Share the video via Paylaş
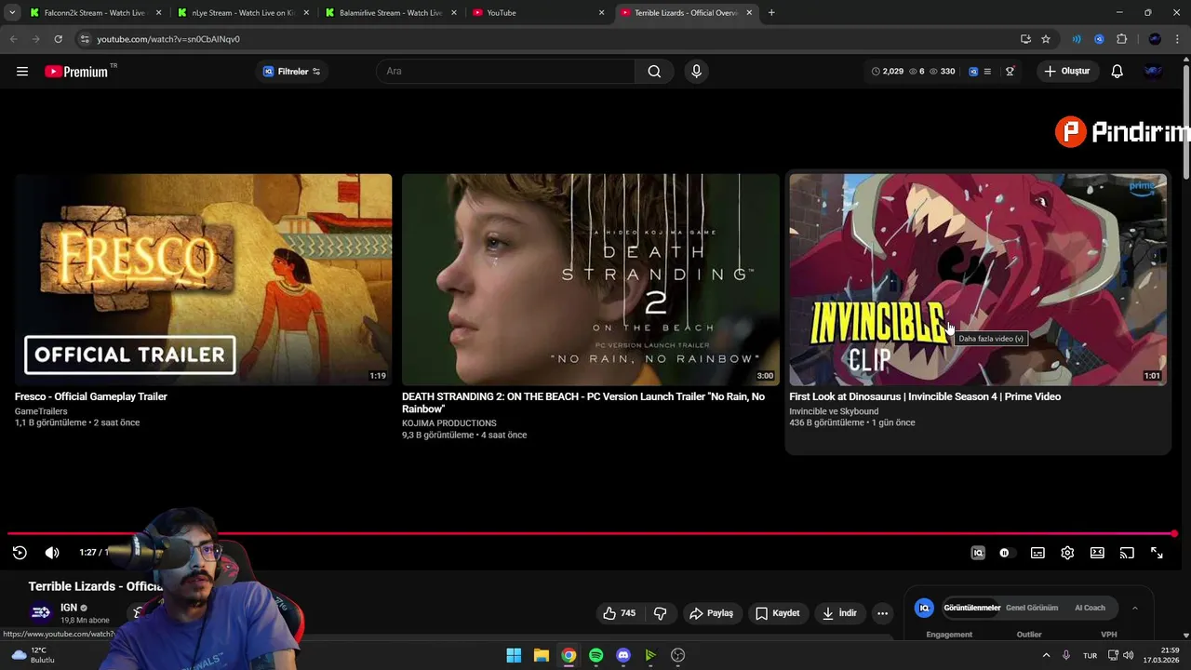The image size is (1191, 670). point(711,613)
